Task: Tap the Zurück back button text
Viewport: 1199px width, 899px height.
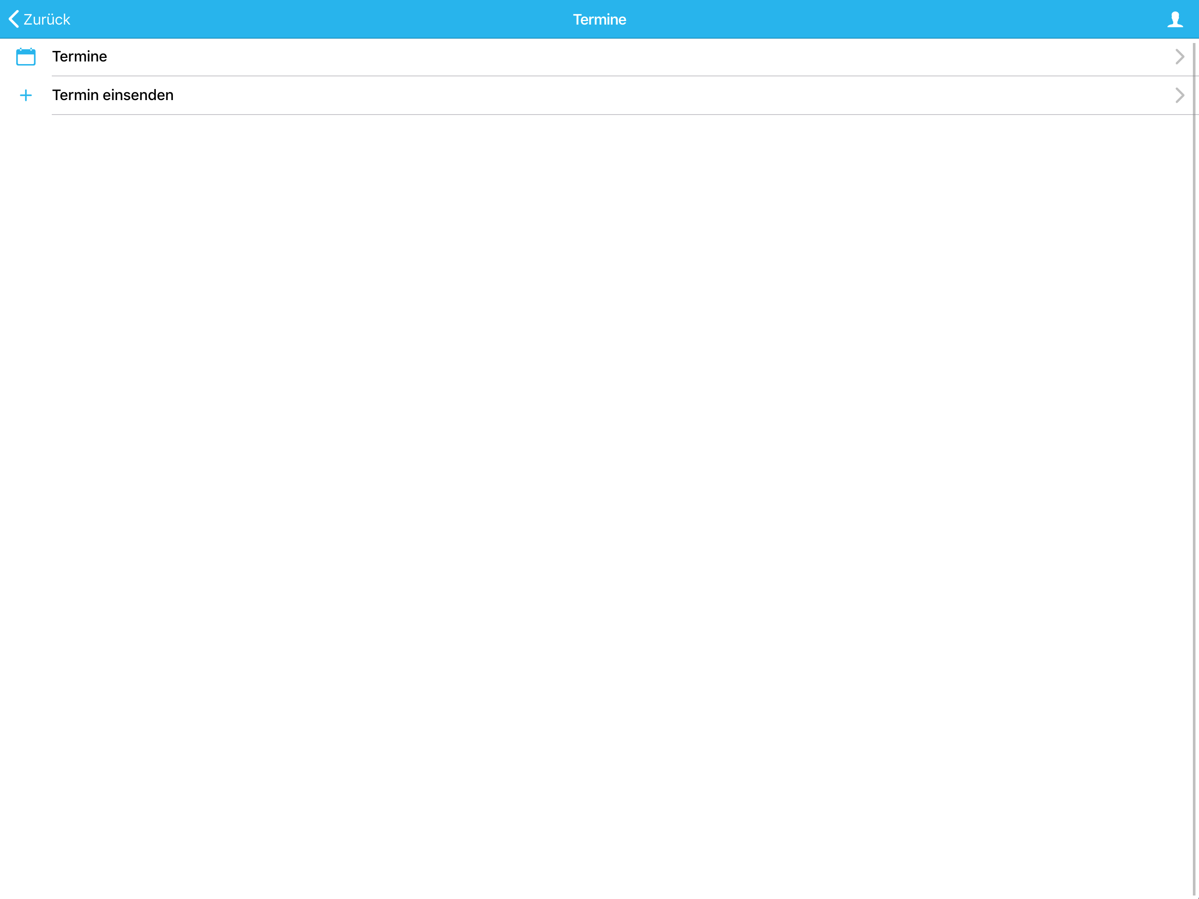Action: point(47,19)
